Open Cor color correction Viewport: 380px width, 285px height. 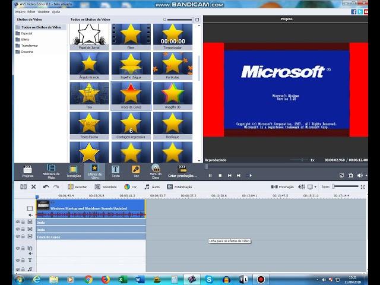point(131,187)
